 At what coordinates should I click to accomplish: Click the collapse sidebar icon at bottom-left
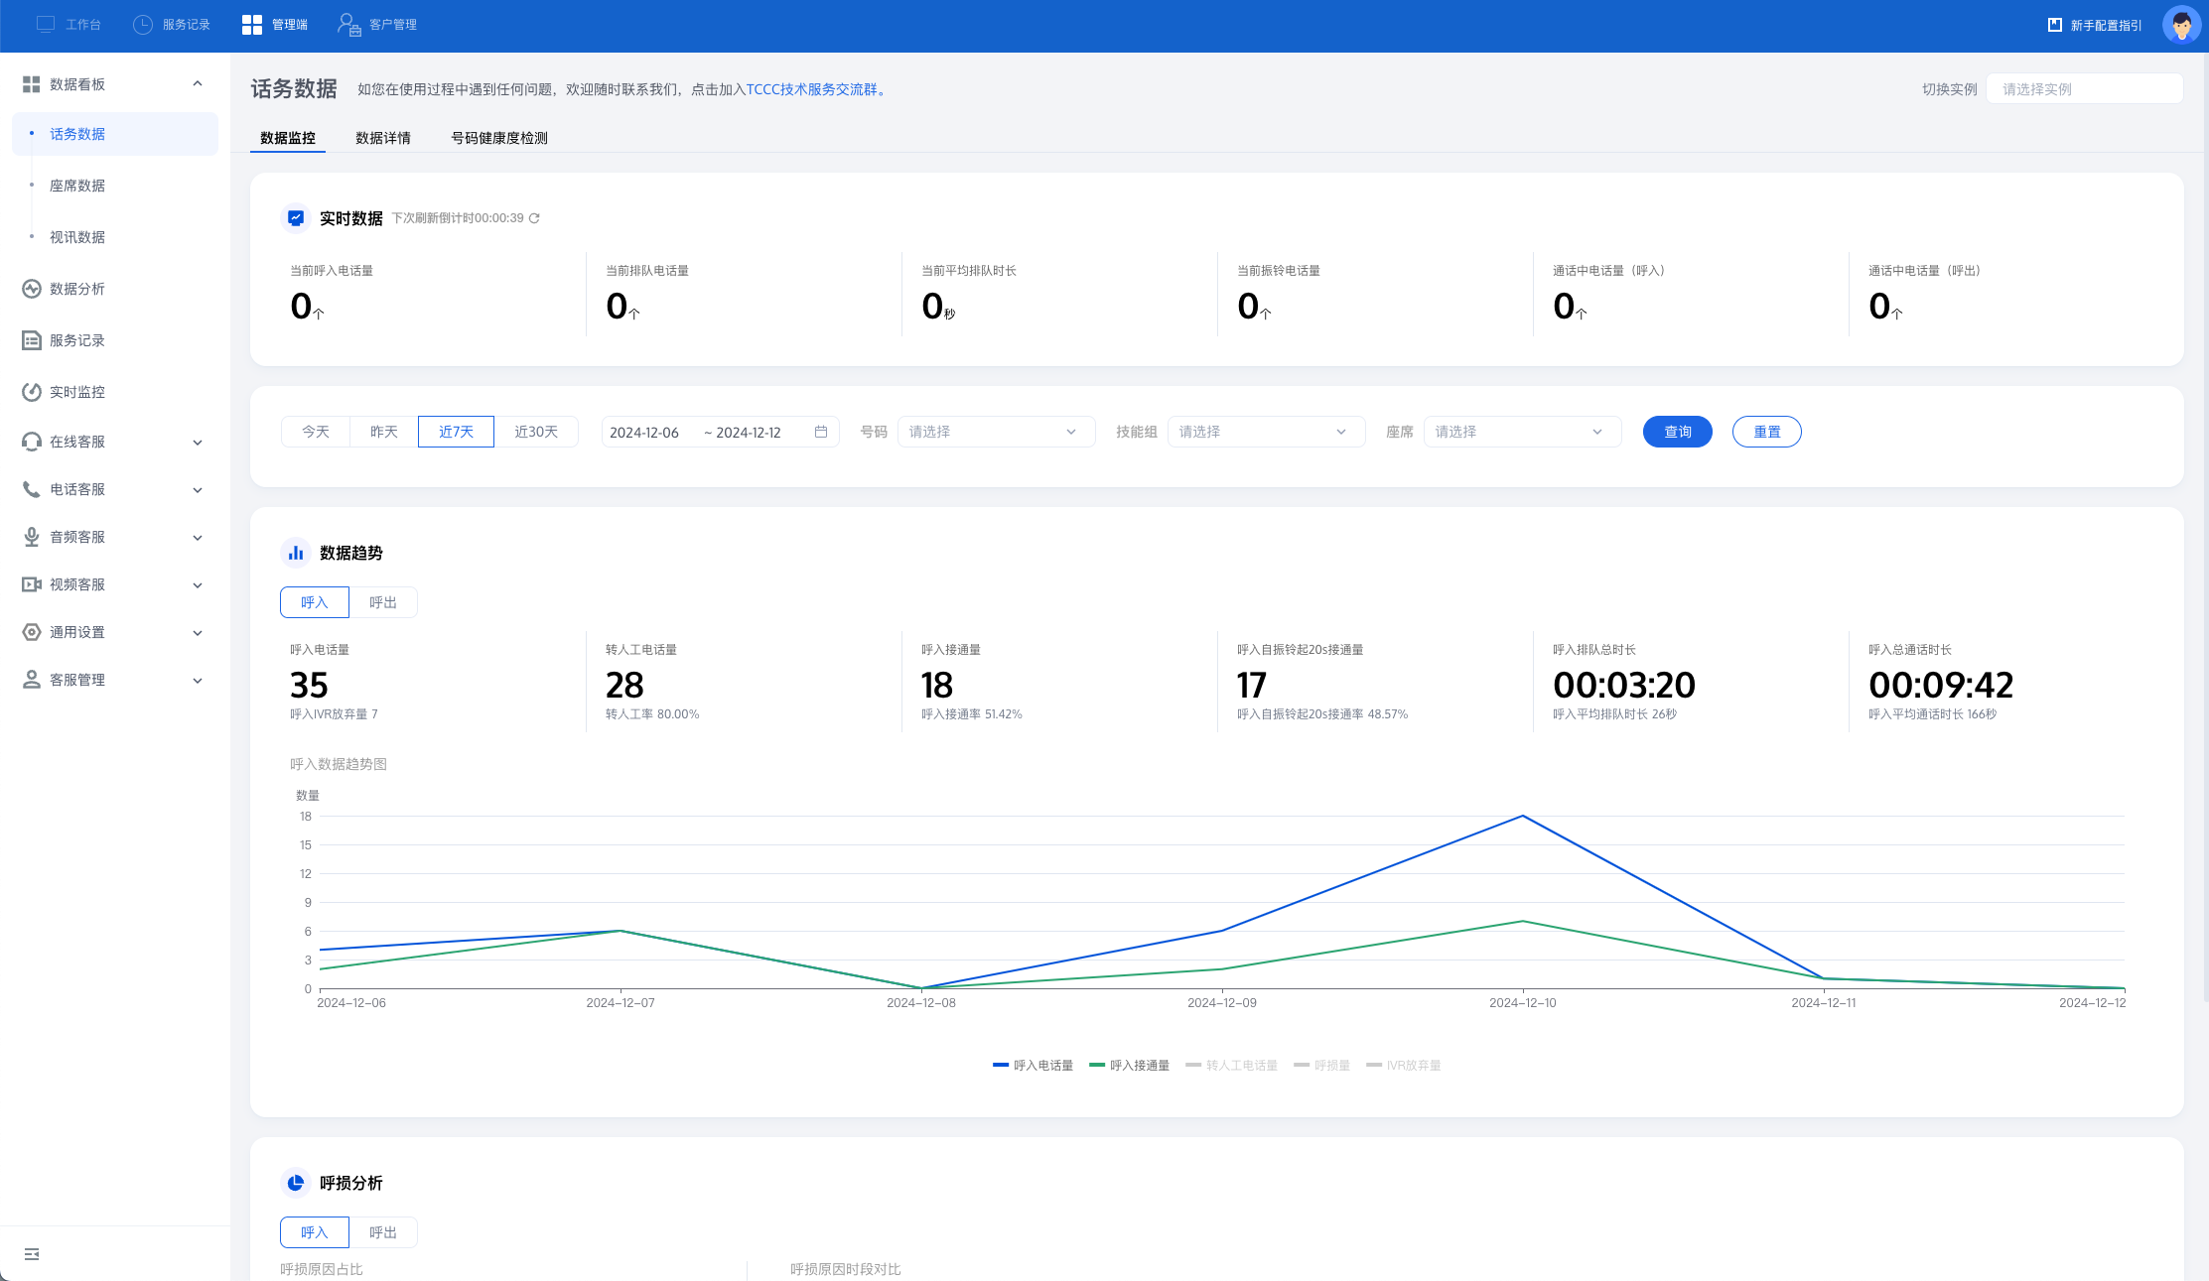point(32,1254)
